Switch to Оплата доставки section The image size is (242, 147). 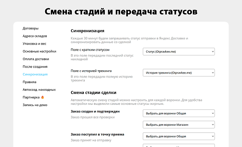(x=36, y=59)
